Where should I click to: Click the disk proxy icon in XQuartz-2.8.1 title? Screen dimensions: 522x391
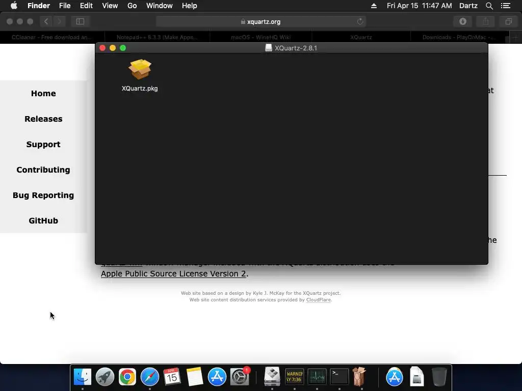click(269, 48)
